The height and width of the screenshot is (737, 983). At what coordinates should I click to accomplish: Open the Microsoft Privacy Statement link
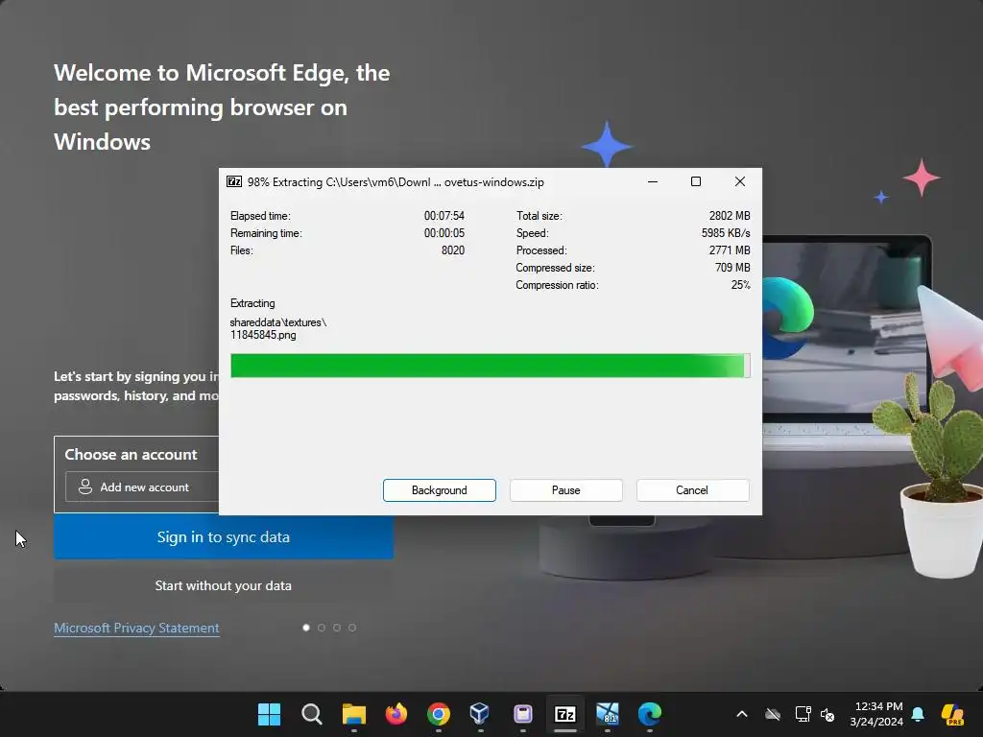click(136, 628)
